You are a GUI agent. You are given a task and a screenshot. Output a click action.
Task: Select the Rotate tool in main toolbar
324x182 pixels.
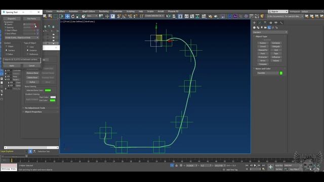[73, 16]
